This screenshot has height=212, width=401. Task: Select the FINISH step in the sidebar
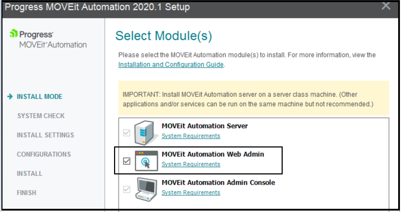(26, 193)
